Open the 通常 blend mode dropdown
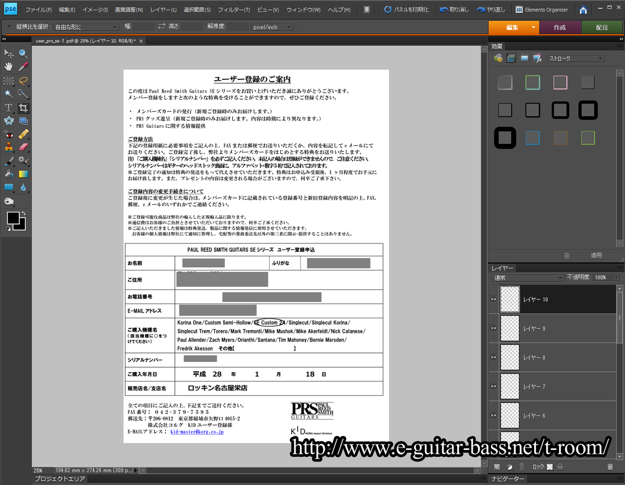This screenshot has height=485, width=625. [x=527, y=278]
